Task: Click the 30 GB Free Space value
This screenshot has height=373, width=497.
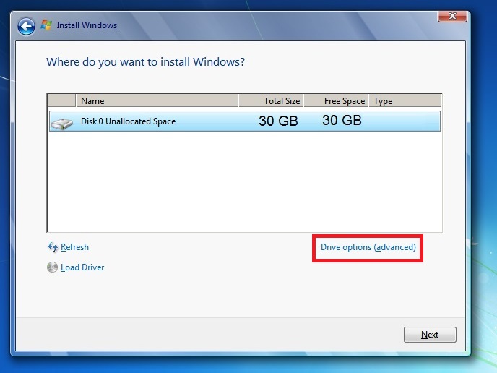Action: (x=342, y=120)
